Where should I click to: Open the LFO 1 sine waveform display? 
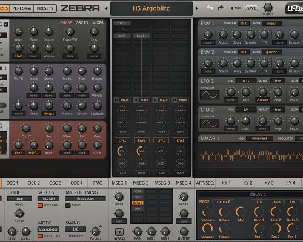pyautogui.click(x=210, y=94)
